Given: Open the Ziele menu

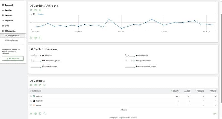Looking at the screenshot, I should (x=7, y=26).
